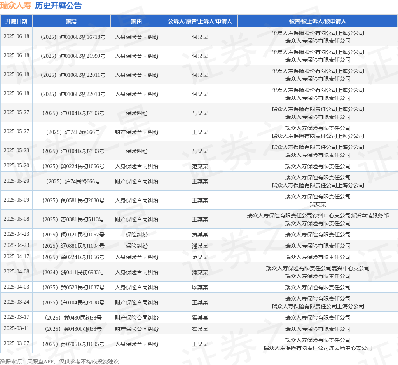Viewport: 398px width, 365px height.
Task: Click 冀0224民初1066号 in the 2025-04-17 row
Action: [73, 257]
